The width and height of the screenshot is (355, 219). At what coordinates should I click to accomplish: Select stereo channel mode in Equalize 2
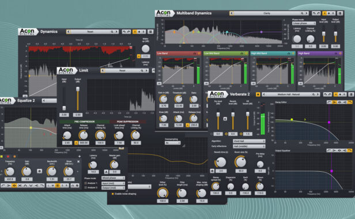[x=58, y=185]
